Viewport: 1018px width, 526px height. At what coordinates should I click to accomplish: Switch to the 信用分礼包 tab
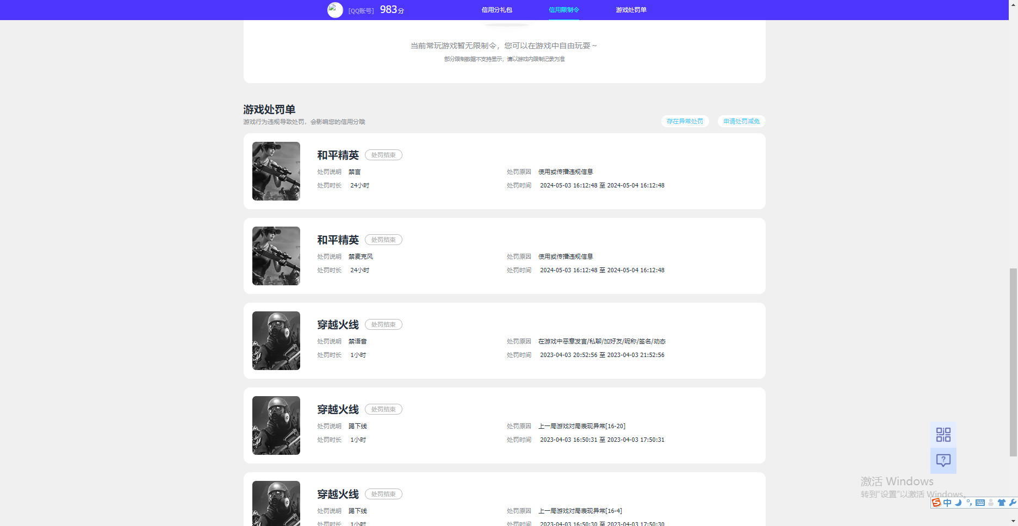coord(496,10)
